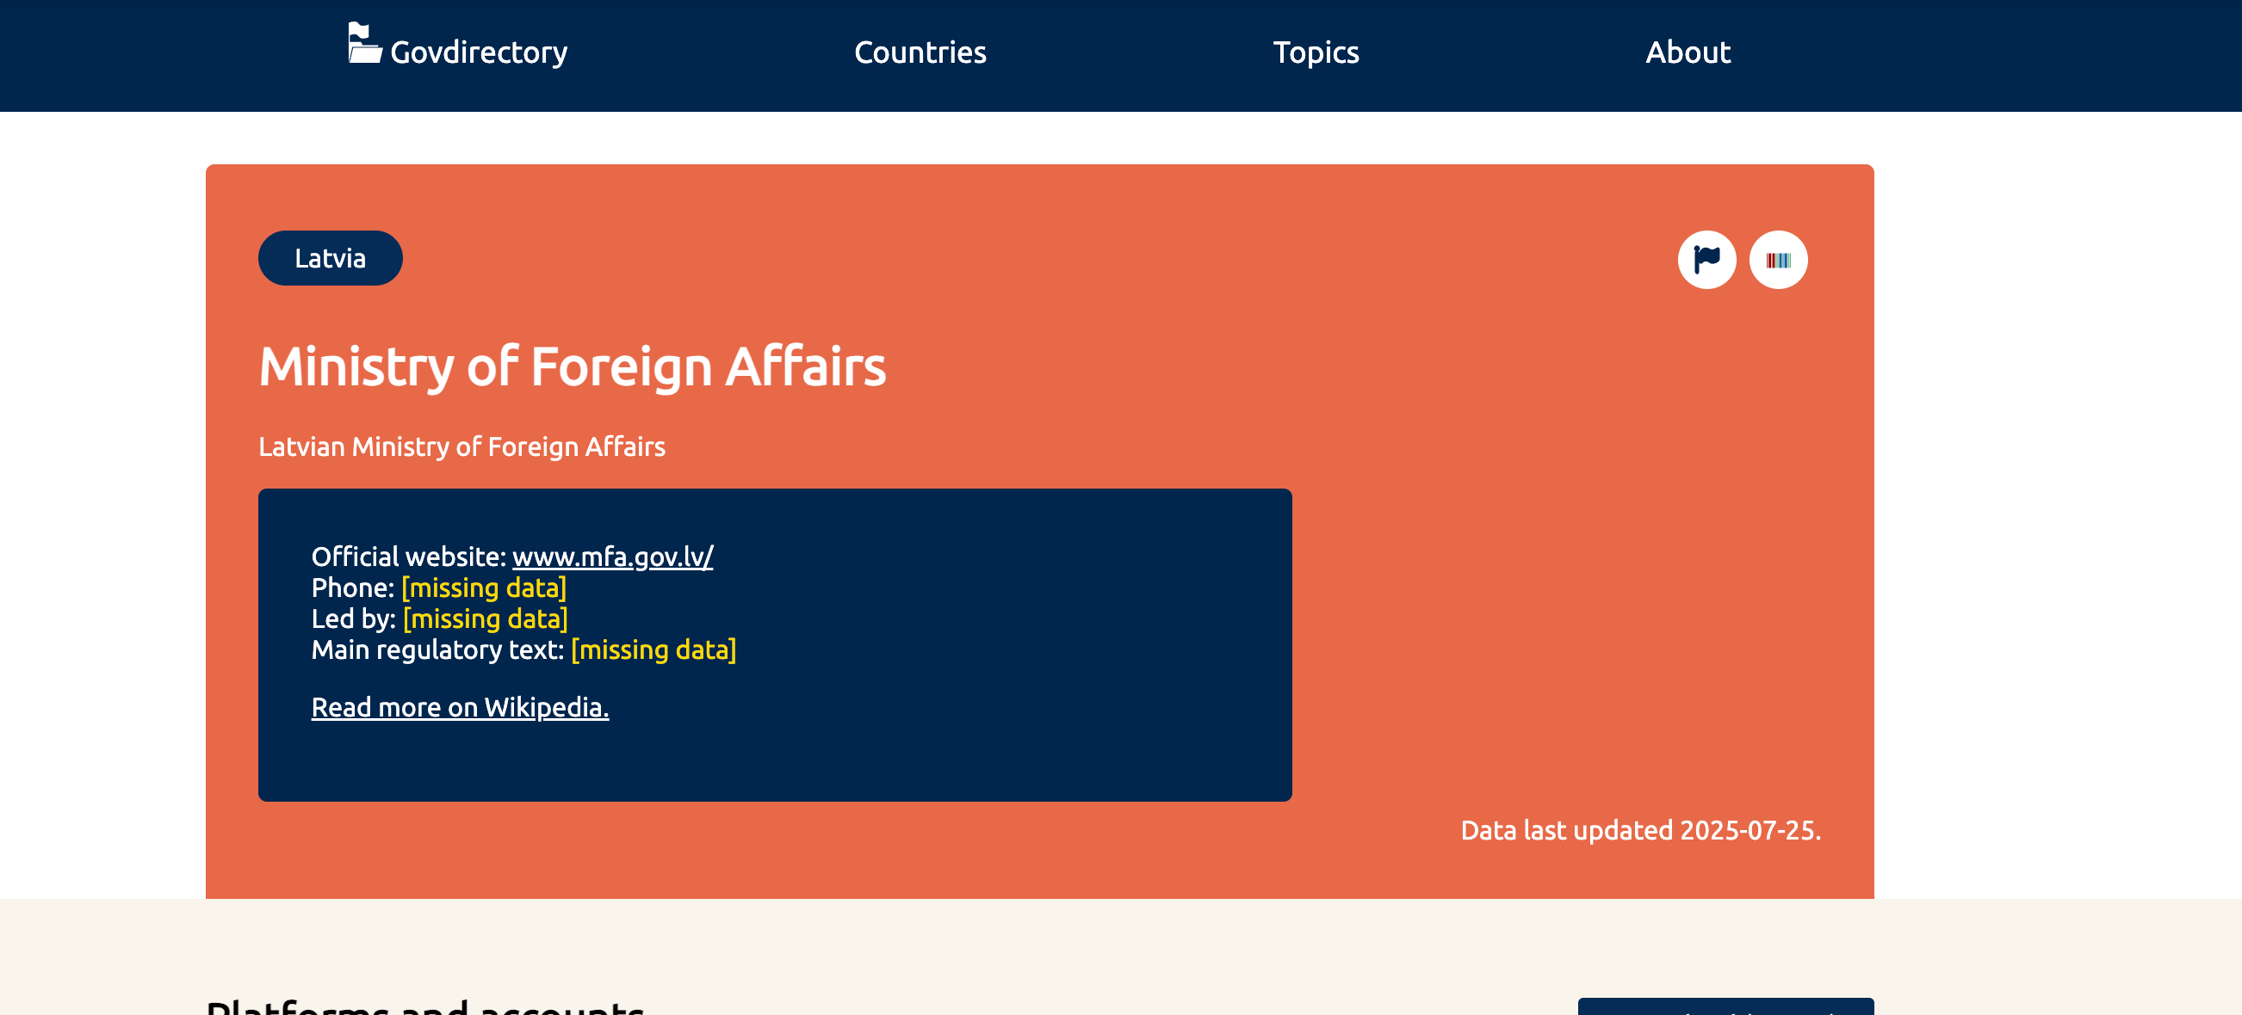Click the Main regulatory text label

(x=437, y=649)
